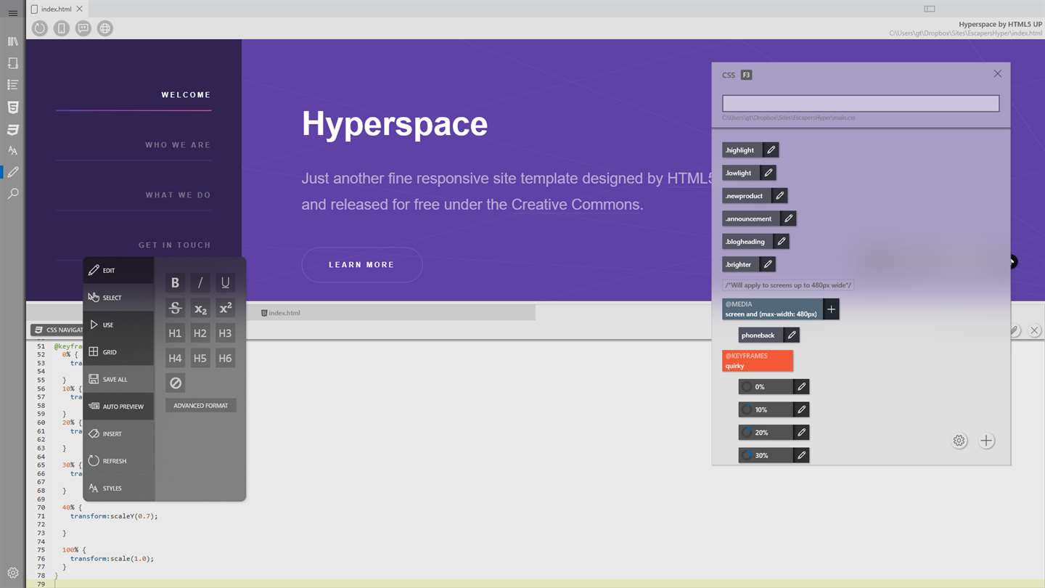This screenshot has height=588, width=1045.
Task: Open the hamburger menu in the sidebar
Action: pos(12,13)
